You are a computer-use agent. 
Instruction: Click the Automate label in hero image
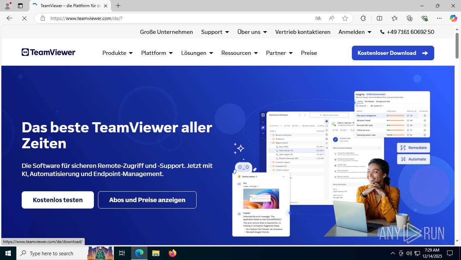point(414,159)
